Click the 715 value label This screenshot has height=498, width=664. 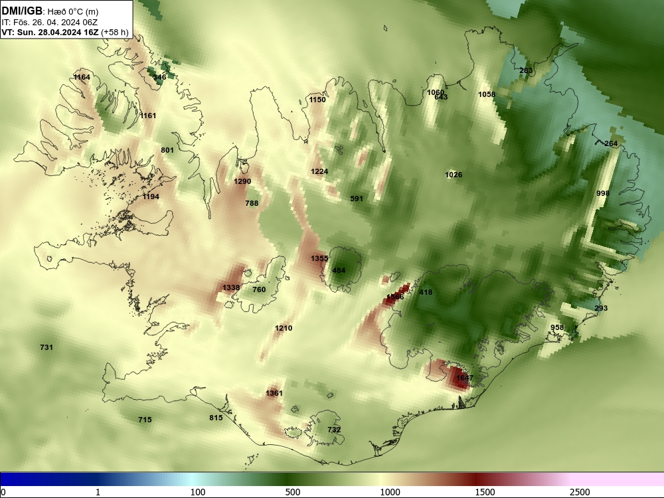point(145,420)
